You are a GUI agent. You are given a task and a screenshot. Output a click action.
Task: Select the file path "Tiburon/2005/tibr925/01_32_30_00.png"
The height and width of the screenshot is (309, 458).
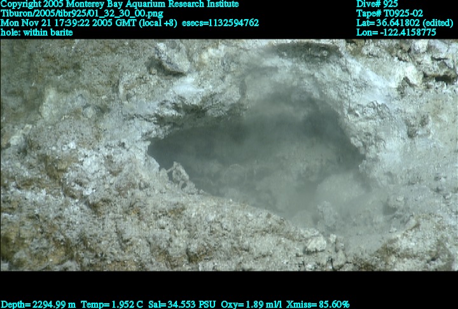point(82,13)
